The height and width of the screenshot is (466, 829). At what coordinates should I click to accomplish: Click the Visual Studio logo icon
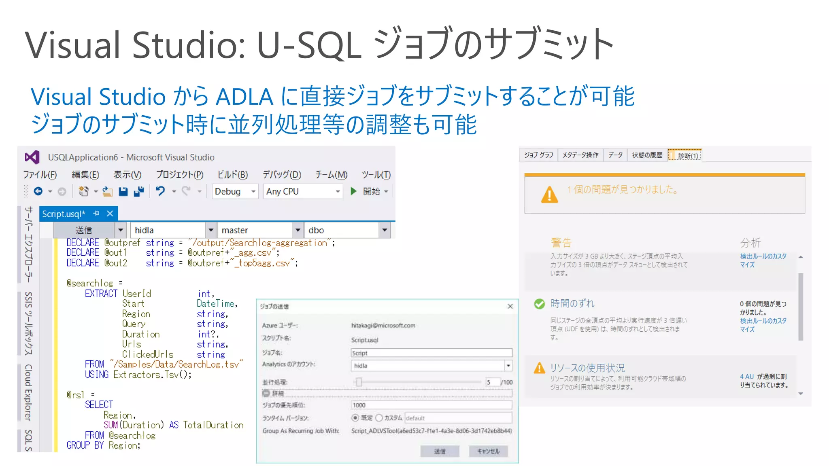(x=32, y=157)
